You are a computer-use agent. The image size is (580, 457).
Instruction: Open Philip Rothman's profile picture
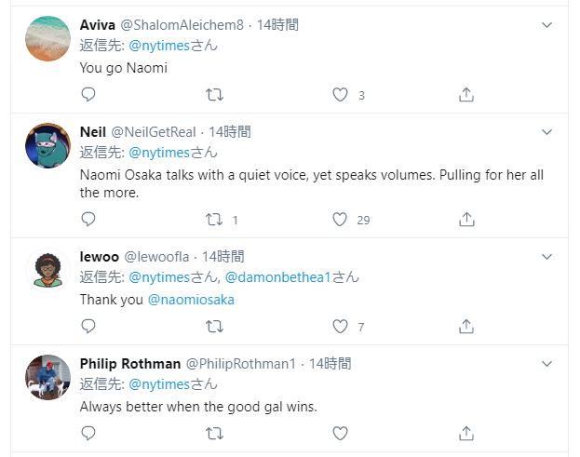[48, 377]
